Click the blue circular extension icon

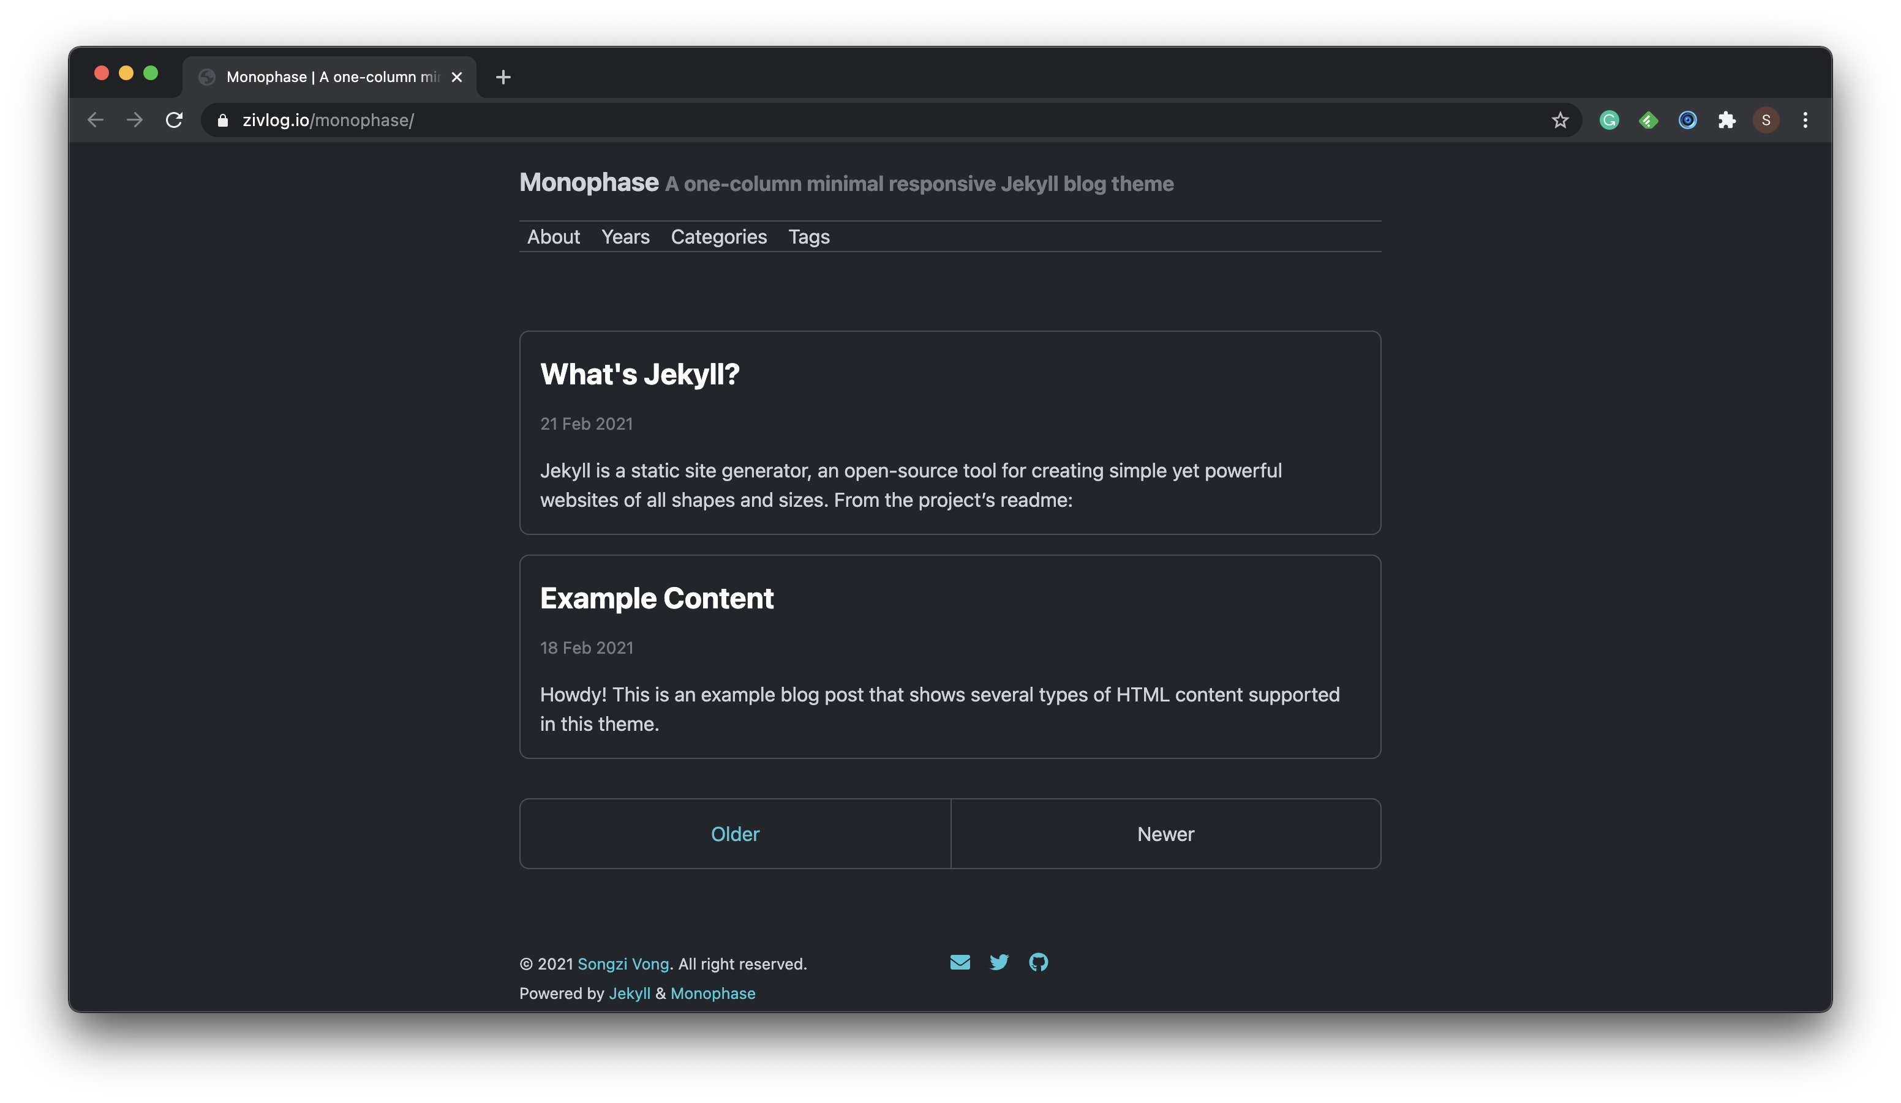pyautogui.click(x=1687, y=120)
